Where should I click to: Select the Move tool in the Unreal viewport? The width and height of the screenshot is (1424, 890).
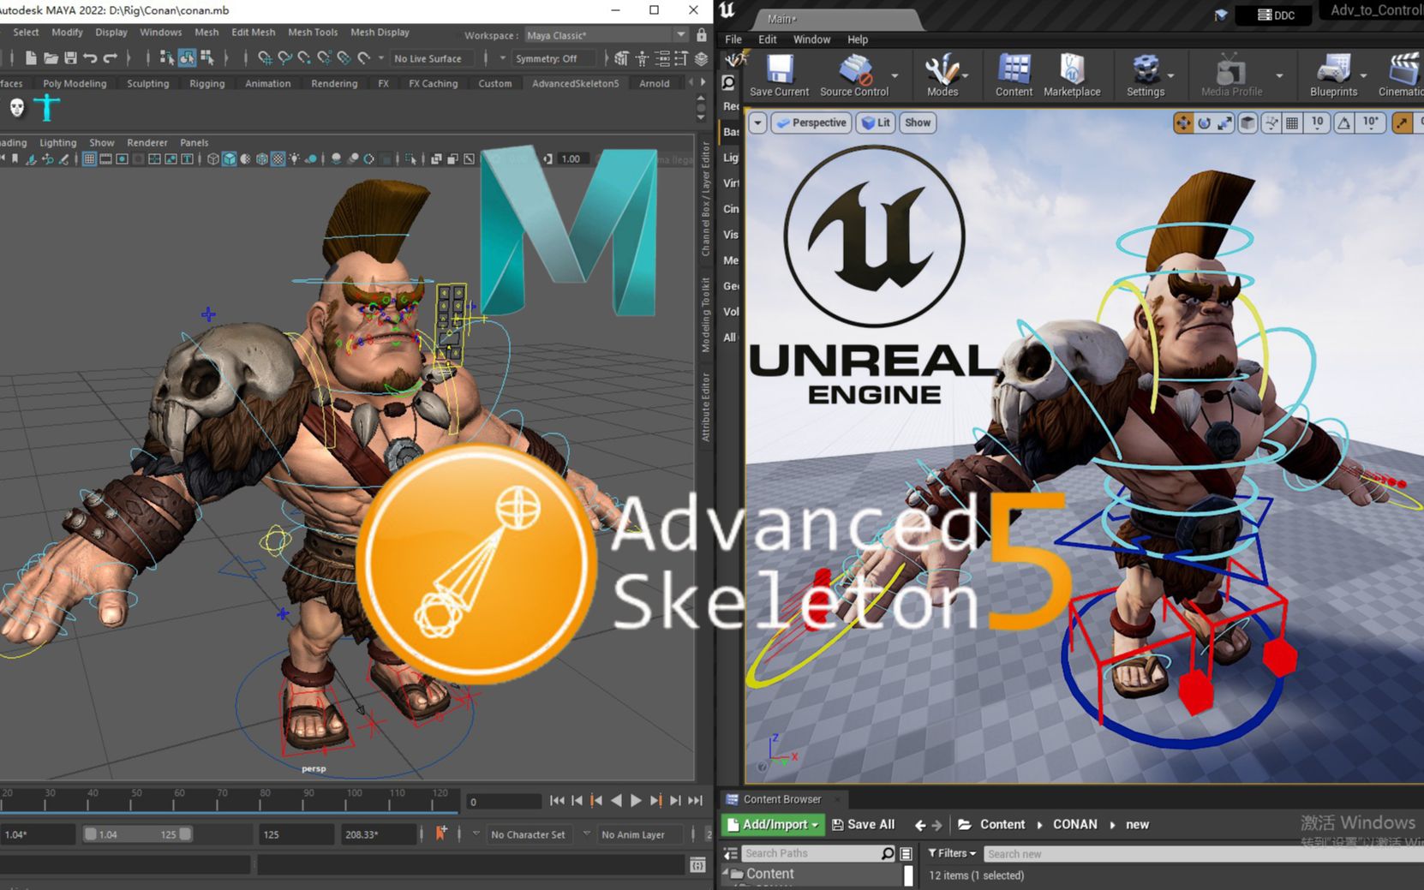pos(1183,122)
